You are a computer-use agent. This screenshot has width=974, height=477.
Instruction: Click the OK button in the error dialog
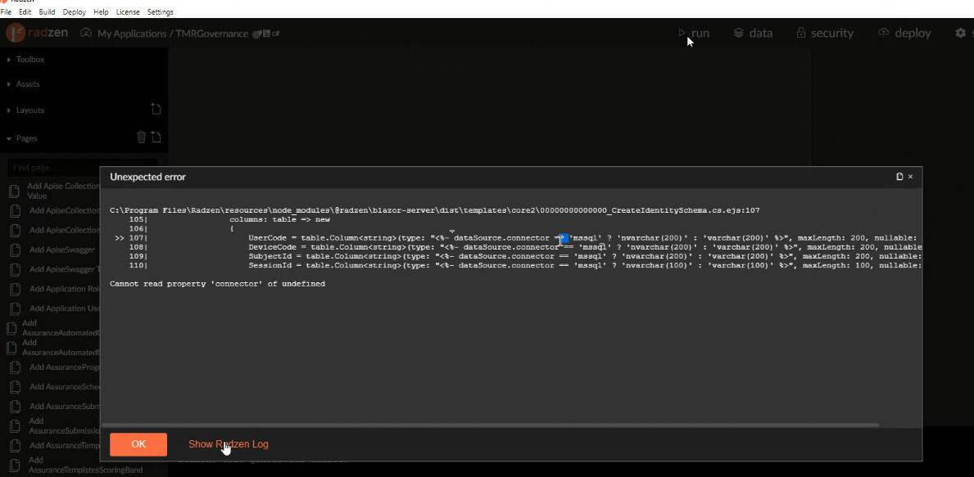(138, 444)
